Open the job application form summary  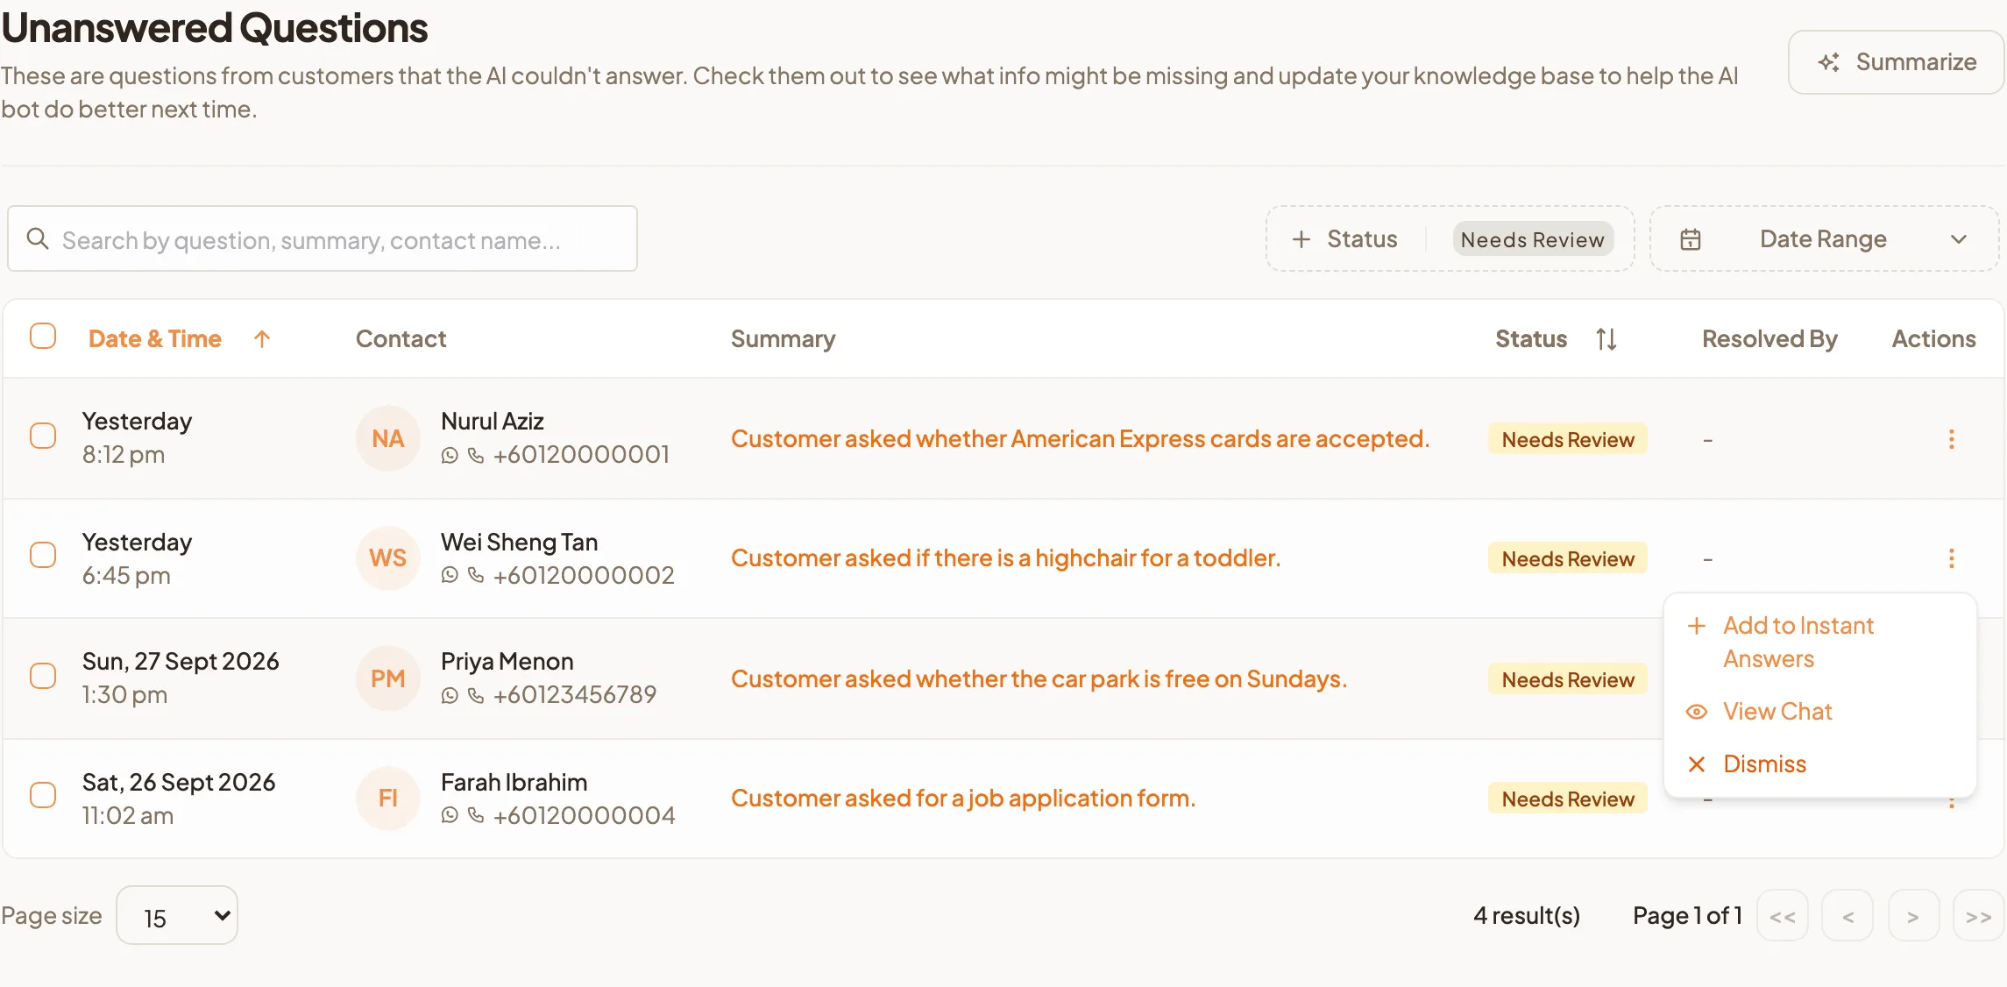[963, 799]
